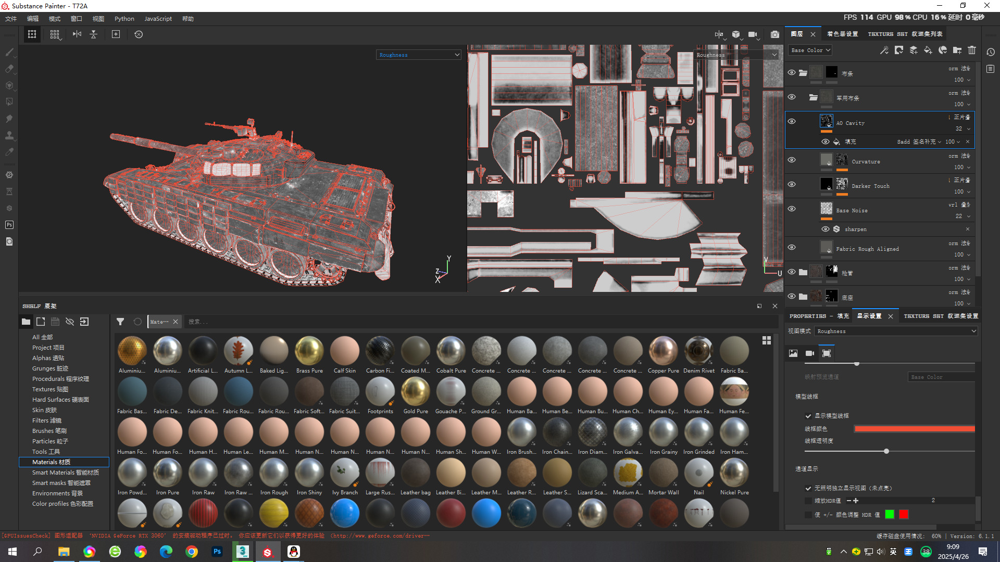Select the Eraser tool in left toolbar
Screen dimensions: 1000x562
coord(9,69)
